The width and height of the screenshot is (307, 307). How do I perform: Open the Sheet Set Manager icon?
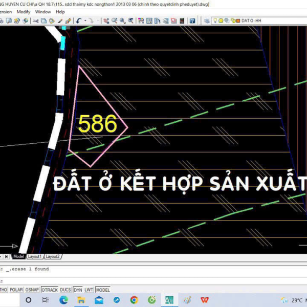click(x=166, y=20)
